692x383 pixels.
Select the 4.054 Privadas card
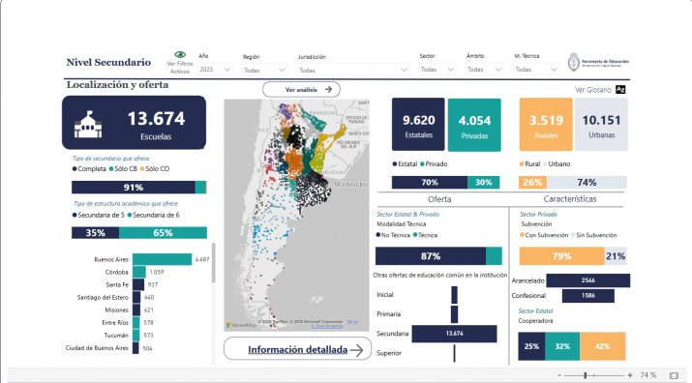coord(474,125)
